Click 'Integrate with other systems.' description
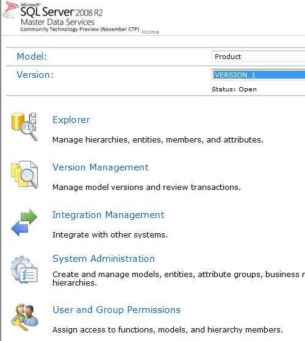The image size is (305, 341). (110, 235)
